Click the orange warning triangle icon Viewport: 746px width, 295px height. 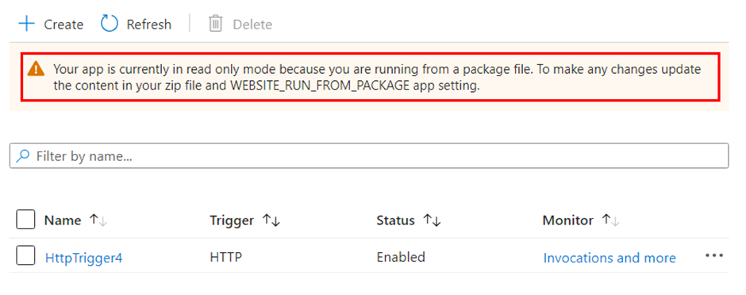[x=36, y=69]
